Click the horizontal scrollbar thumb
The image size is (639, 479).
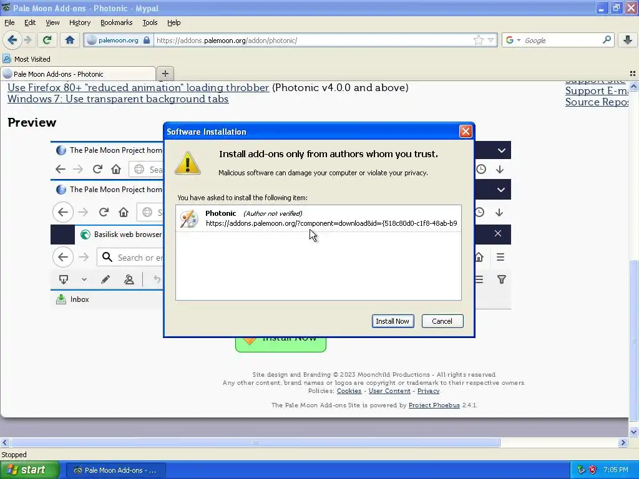[255, 442]
